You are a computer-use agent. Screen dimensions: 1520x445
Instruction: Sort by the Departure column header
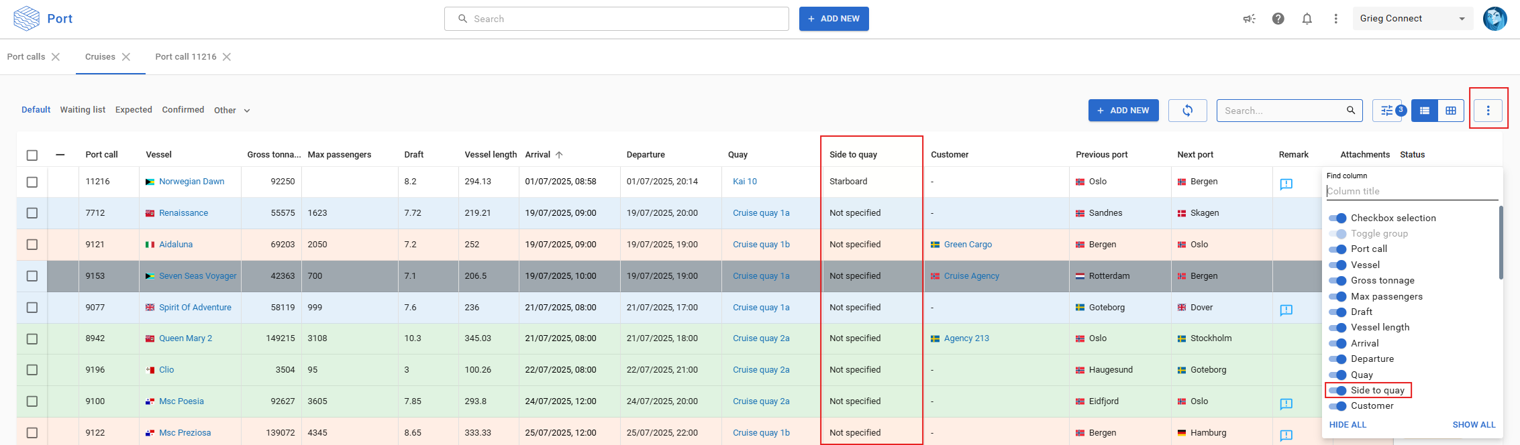[x=646, y=155]
